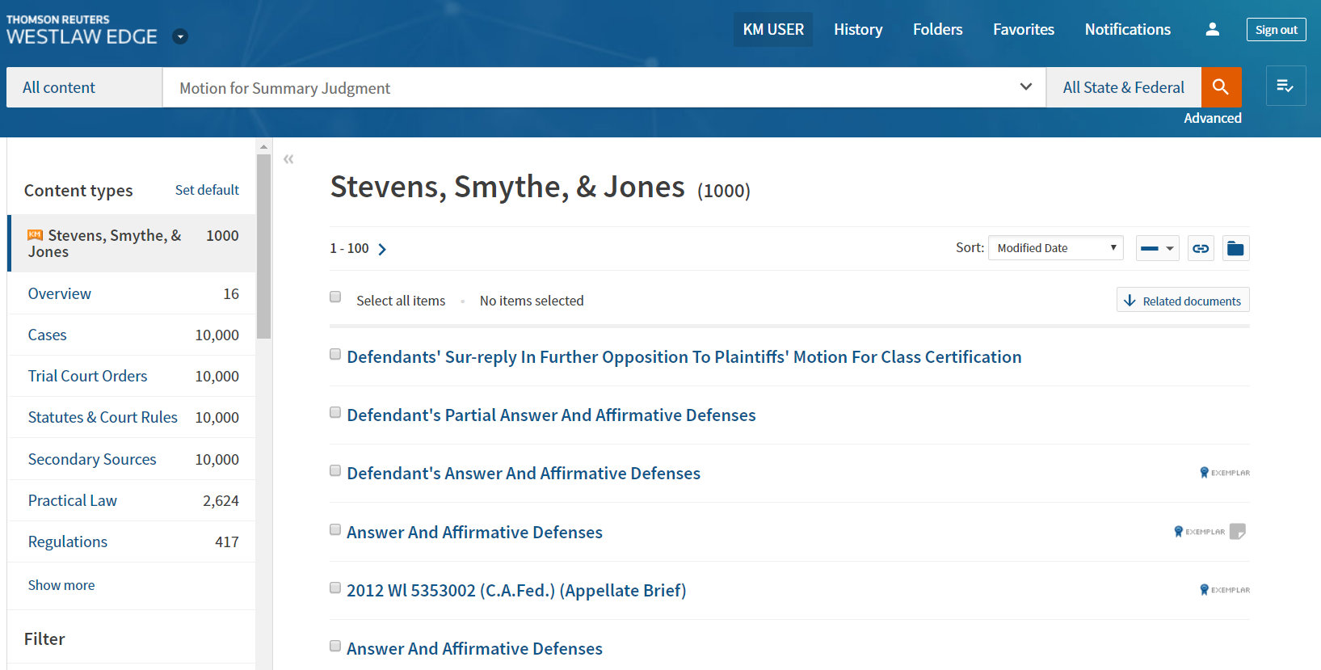Screen dimensions: 1321x670
Task: Open Defendant's Partial Answer And Affirmative Defenses
Action: point(551,415)
